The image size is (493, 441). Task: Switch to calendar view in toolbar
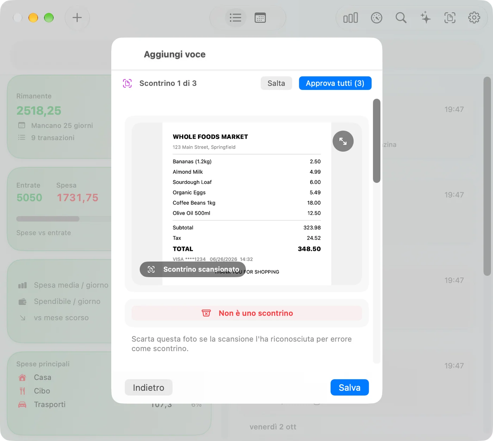(260, 18)
